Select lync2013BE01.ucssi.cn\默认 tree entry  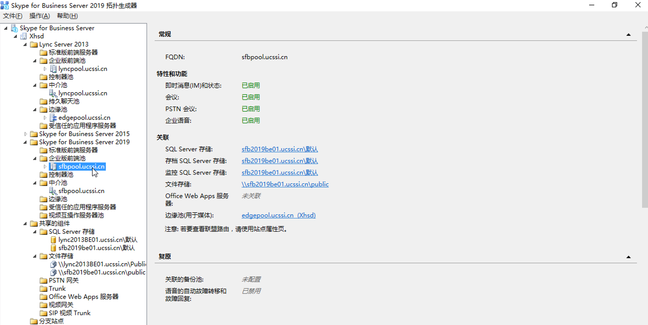point(98,240)
